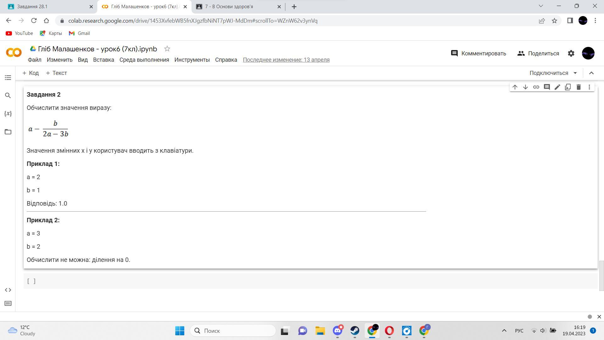Edit the text cell with pencil

[557, 87]
